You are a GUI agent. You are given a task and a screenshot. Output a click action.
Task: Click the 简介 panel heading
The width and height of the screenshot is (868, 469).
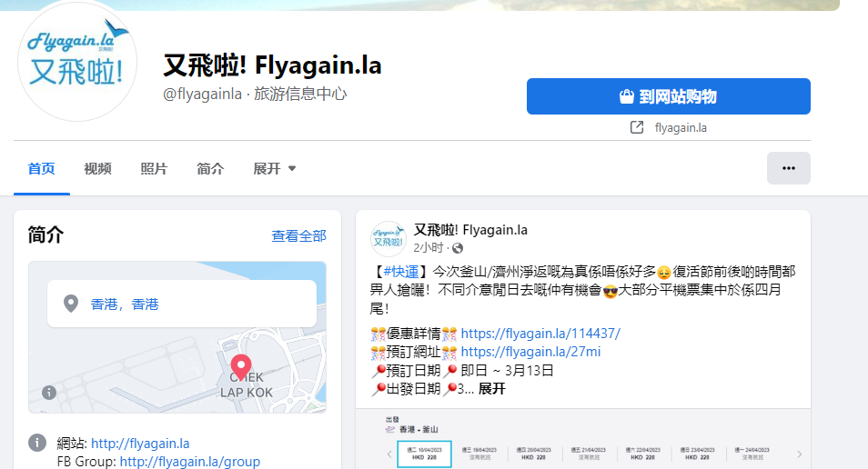(x=45, y=234)
